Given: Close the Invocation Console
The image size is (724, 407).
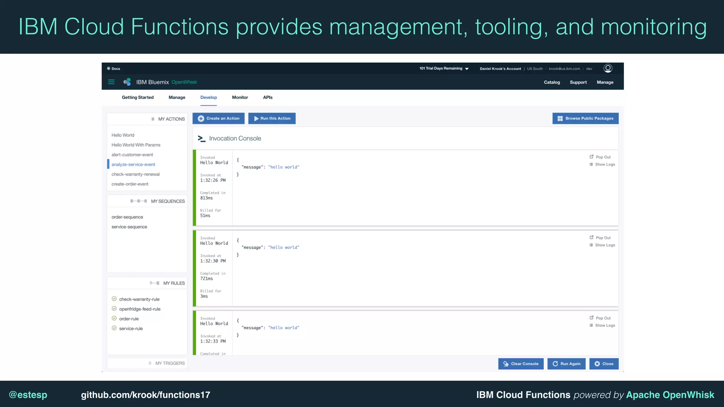Looking at the screenshot, I should click(x=604, y=364).
